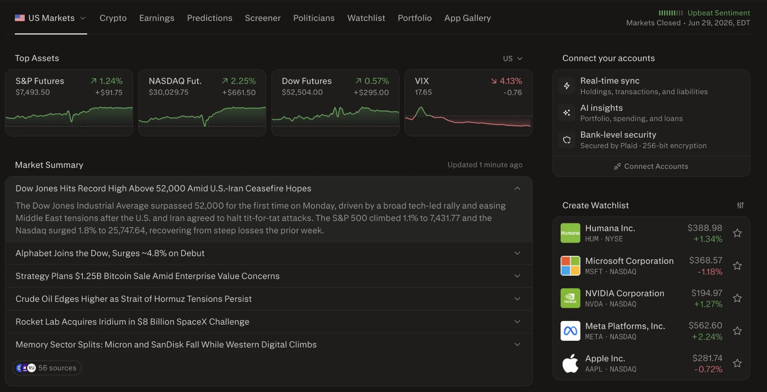
Task: Click the Humana Inc. logo icon
Action: point(570,233)
